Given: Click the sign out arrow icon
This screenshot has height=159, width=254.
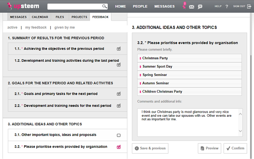Looking at the screenshot, I should (x=249, y=7).
